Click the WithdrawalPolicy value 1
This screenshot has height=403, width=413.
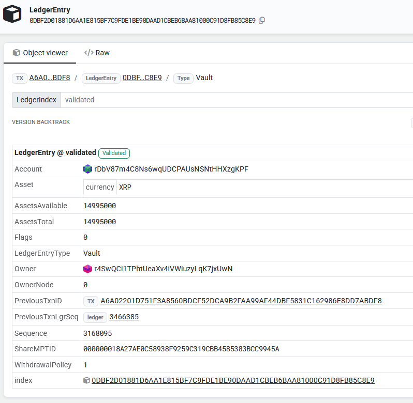click(85, 365)
